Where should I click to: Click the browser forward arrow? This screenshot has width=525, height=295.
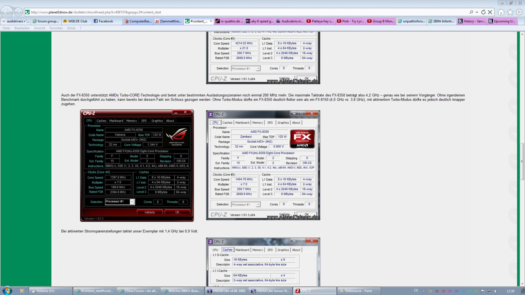[x=18, y=12]
